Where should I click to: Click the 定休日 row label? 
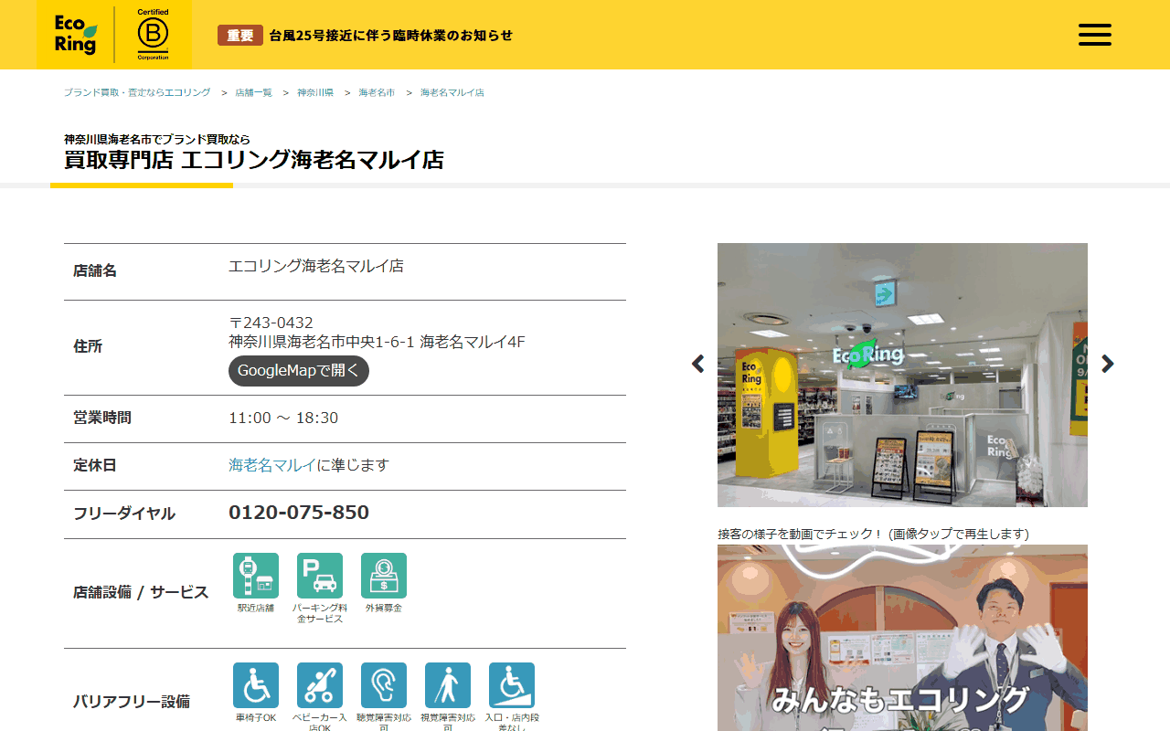click(x=95, y=465)
